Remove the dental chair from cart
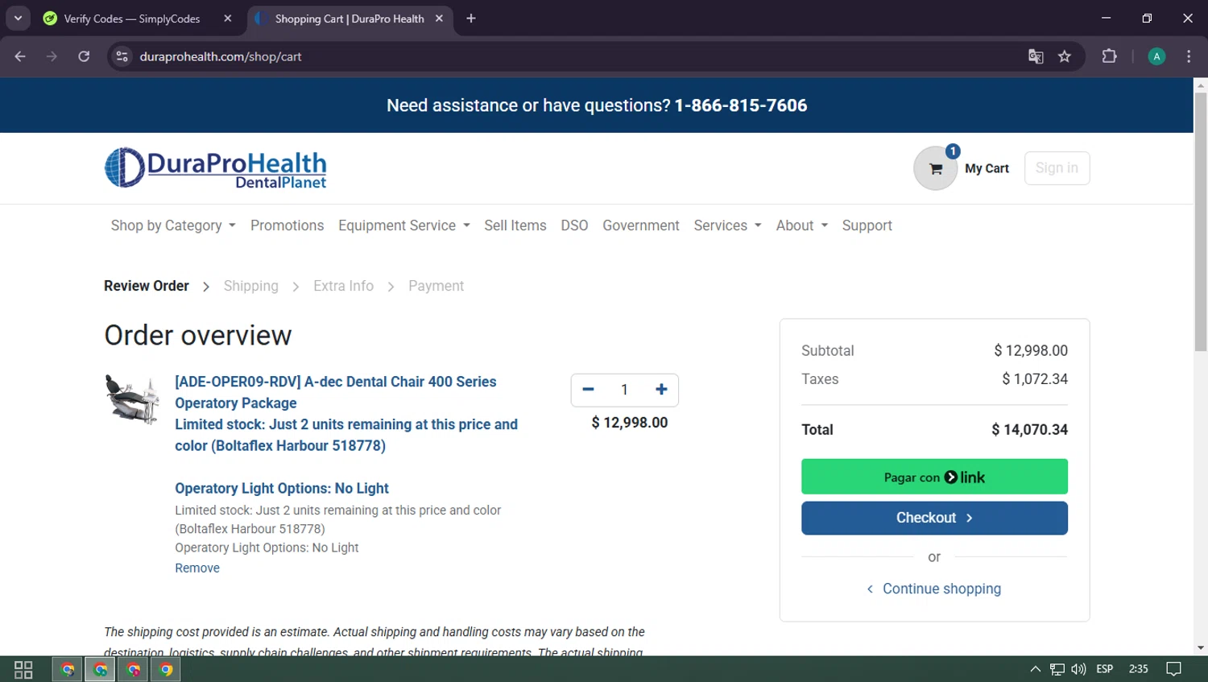The image size is (1208, 682). click(197, 568)
